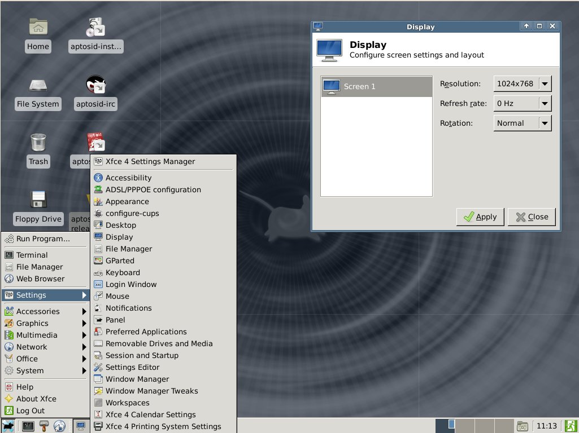Click the tools icon in the bottom panel
The image size is (579, 433).
[44, 426]
